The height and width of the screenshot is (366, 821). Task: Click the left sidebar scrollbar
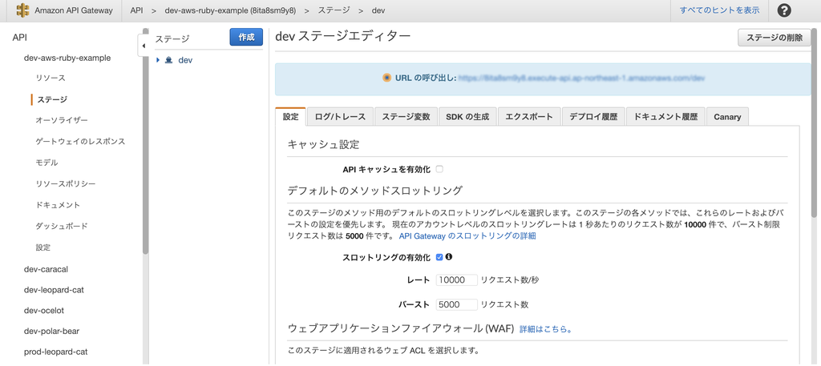[x=145, y=140]
